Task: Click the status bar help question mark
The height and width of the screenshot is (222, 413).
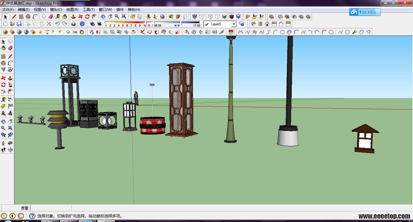Action: point(32,216)
